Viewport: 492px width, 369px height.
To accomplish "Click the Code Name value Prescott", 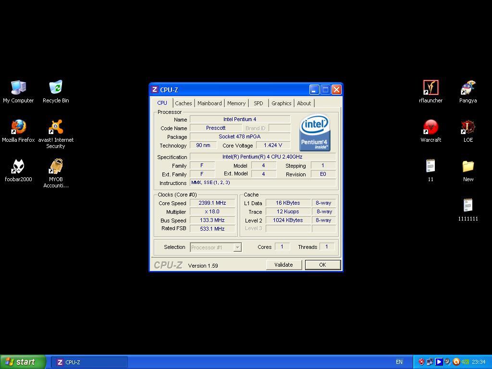I will tap(216, 128).
